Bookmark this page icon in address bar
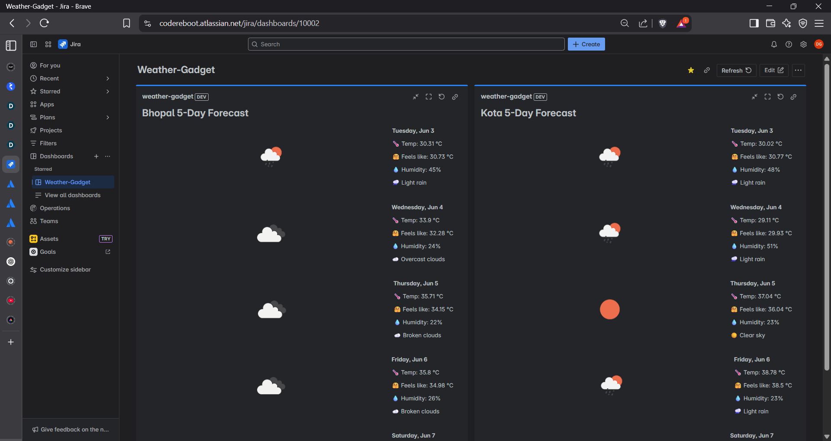The width and height of the screenshot is (831, 441). [x=126, y=23]
